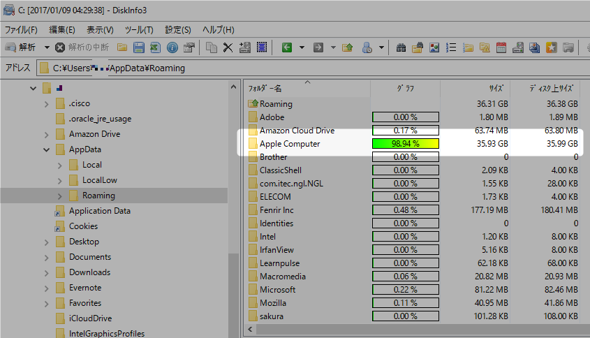Collapse the AppData tree node
Screen dimensions: 590x338
pos(46,150)
